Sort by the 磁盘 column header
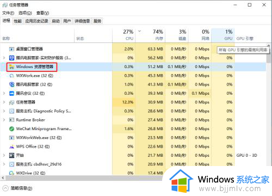Image resolution: width=272 pixels, height=196 pixels. [177, 35]
